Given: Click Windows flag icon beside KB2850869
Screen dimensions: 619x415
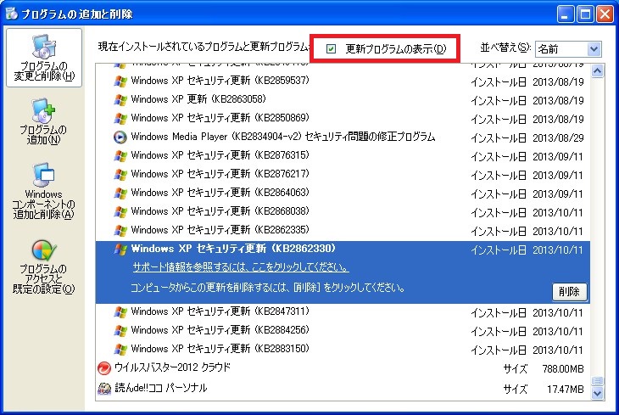Looking at the screenshot, I should [x=120, y=119].
